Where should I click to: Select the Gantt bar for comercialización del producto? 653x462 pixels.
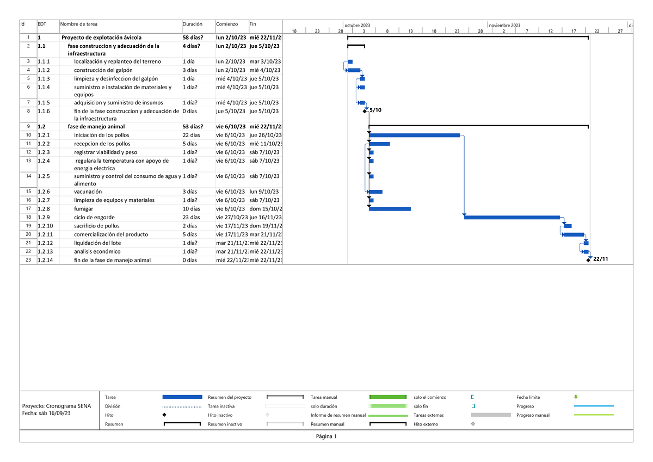(574, 235)
